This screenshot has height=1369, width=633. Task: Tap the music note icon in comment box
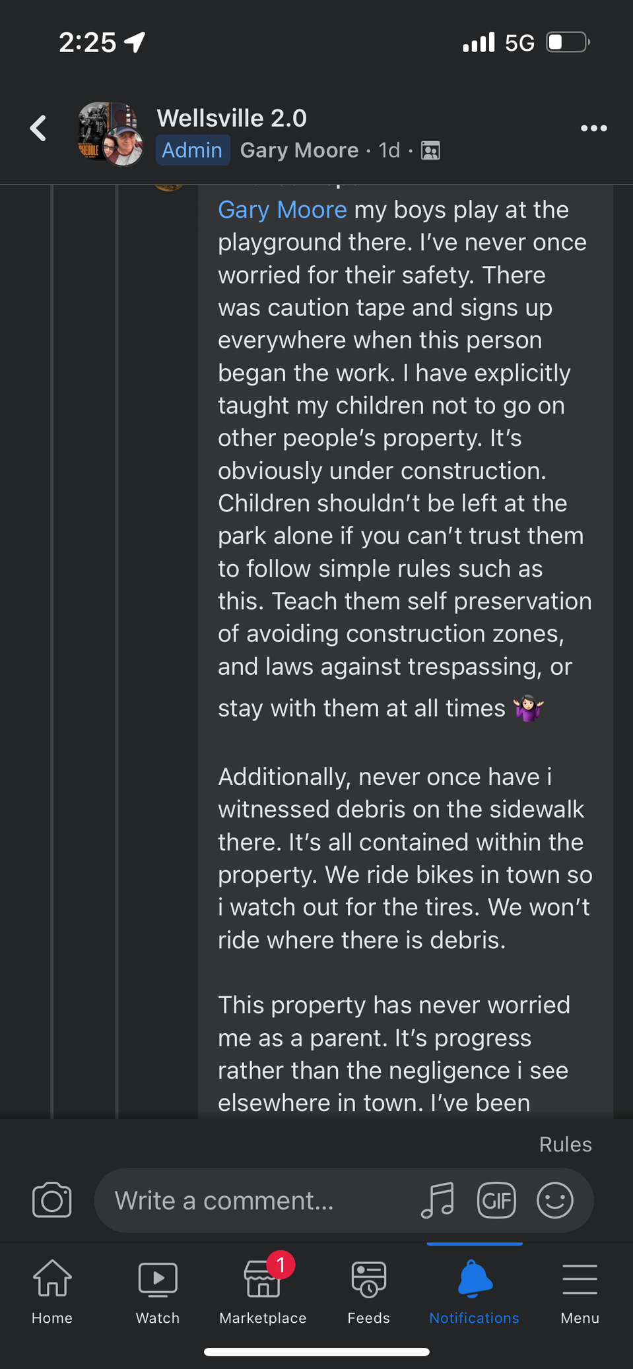click(x=438, y=1200)
